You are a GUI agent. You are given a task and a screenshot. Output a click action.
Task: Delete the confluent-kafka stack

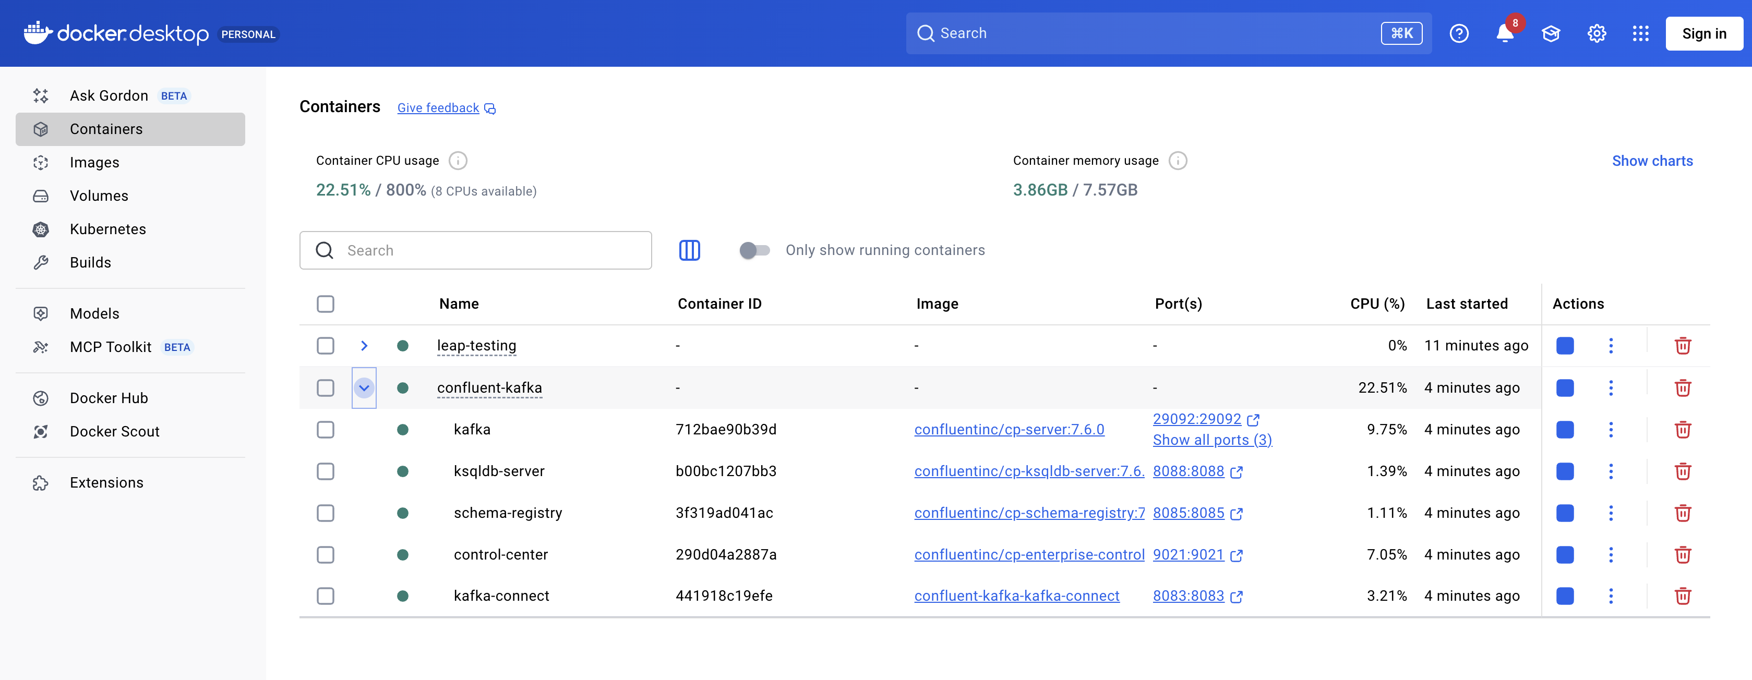(x=1683, y=387)
